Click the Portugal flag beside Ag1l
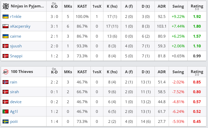The image size is (208, 128). point(5,112)
